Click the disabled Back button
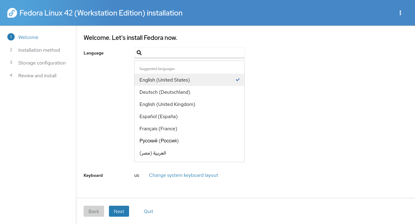The width and height of the screenshot is (415, 224). pyautogui.click(x=94, y=211)
